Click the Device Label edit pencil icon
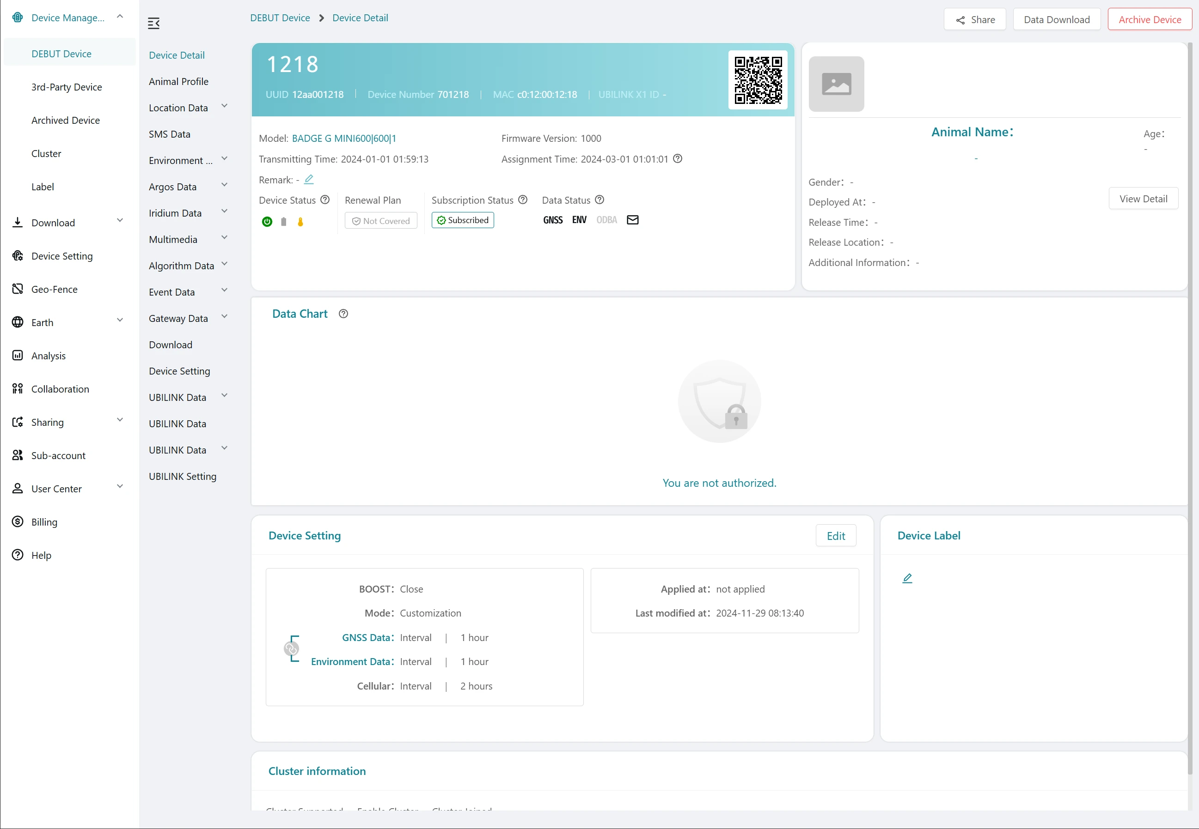1199x829 pixels. (x=907, y=578)
